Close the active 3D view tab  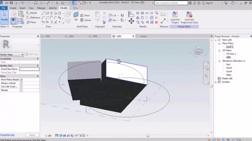coord(133,37)
